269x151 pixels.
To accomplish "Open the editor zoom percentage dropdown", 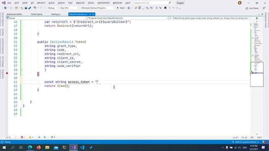I will 11,137.
